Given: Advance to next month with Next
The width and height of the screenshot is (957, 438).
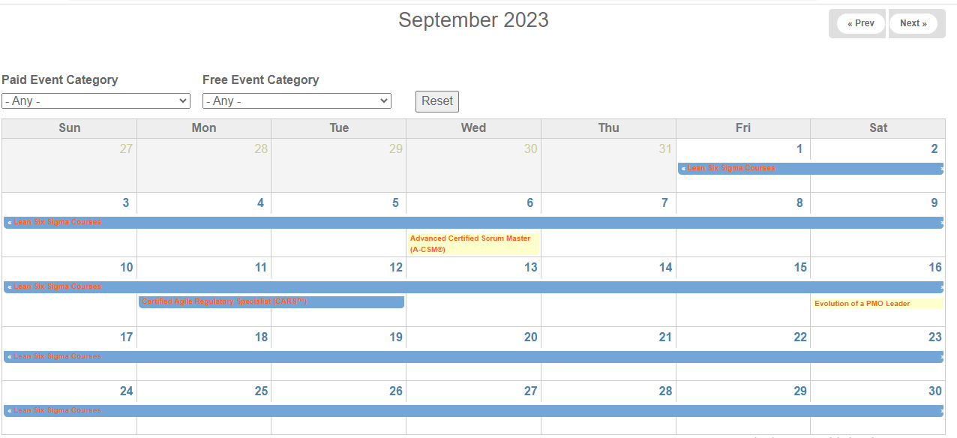Looking at the screenshot, I should point(913,23).
